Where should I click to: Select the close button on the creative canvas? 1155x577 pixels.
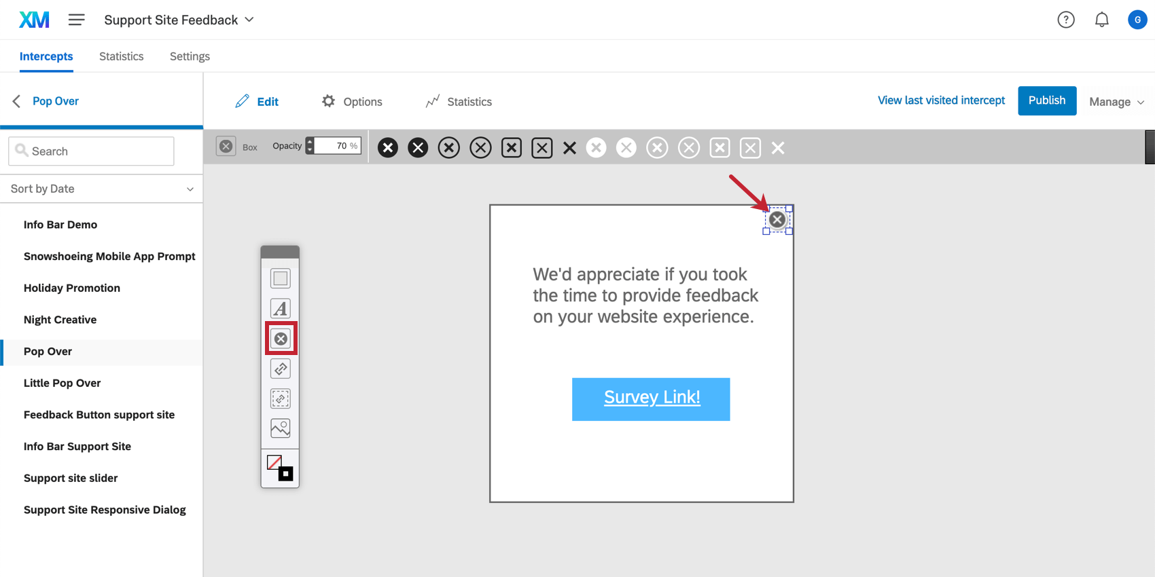(x=777, y=219)
